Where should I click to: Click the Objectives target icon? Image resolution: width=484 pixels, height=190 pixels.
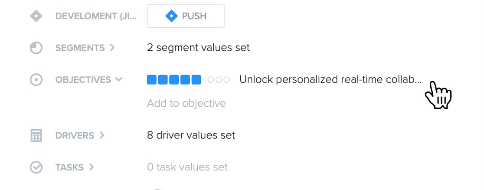tap(36, 80)
